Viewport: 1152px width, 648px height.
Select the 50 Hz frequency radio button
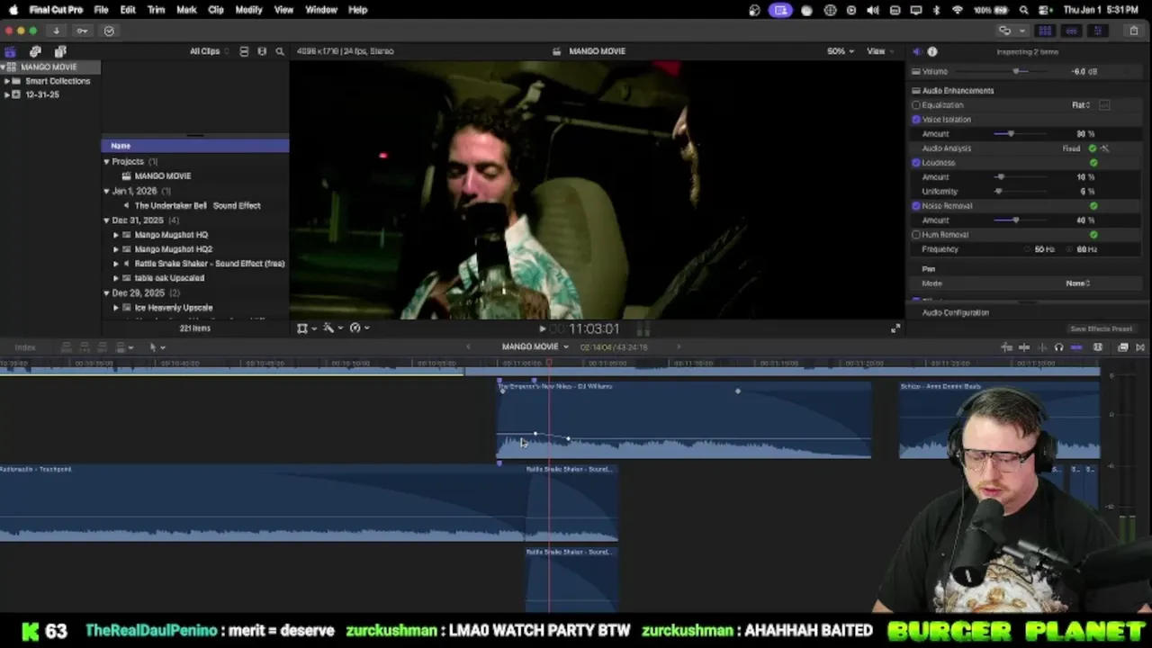[1028, 249]
